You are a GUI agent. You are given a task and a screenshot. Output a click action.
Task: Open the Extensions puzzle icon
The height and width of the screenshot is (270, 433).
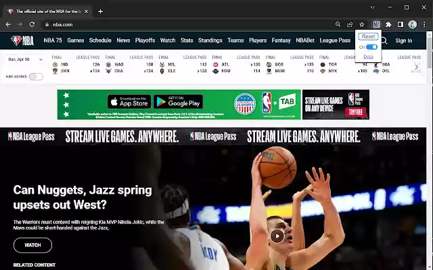pos(388,24)
